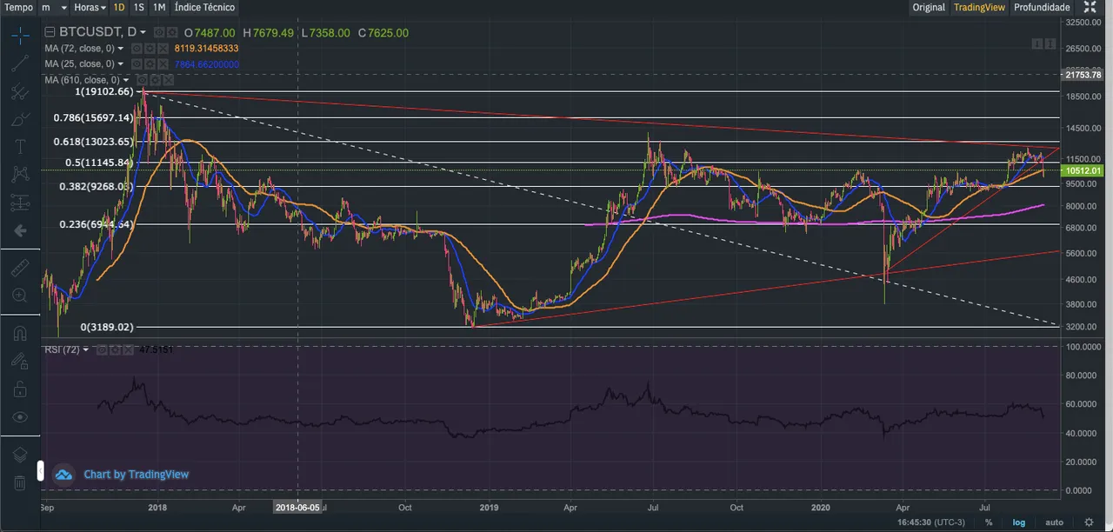This screenshot has height=532, width=1113.
Task: Open the Índice Técnico indicators menu
Action: [x=204, y=7]
